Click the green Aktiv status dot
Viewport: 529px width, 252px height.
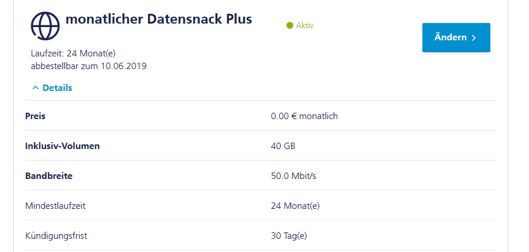tap(289, 26)
